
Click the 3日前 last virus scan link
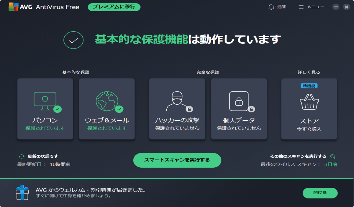point(331,164)
